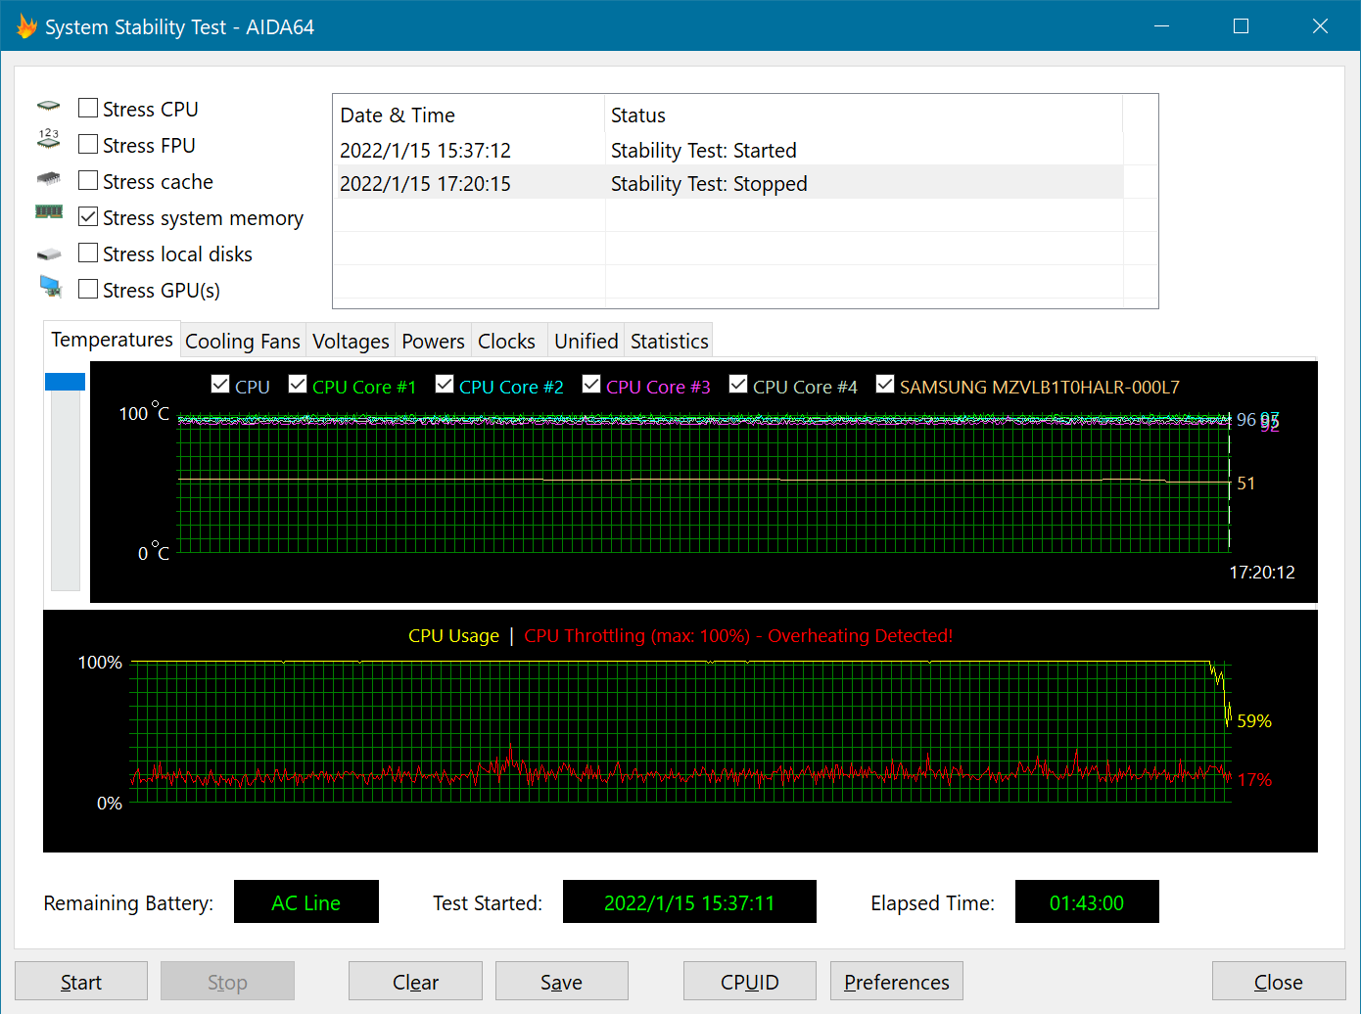This screenshot has height=1014, width=1361.
Task: Click the Elapsed Time 01:43:00 field
Action: click(x=1087, y=901)
